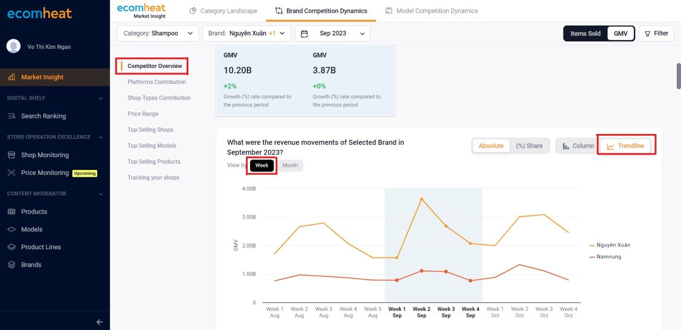The width and height of the screenshot is (681, 330).
Task: Expand the Brand: Nguyên Xuân dropdown
Action: tap(247, 33)
